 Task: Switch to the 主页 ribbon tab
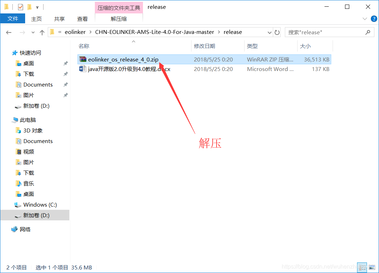36,19
